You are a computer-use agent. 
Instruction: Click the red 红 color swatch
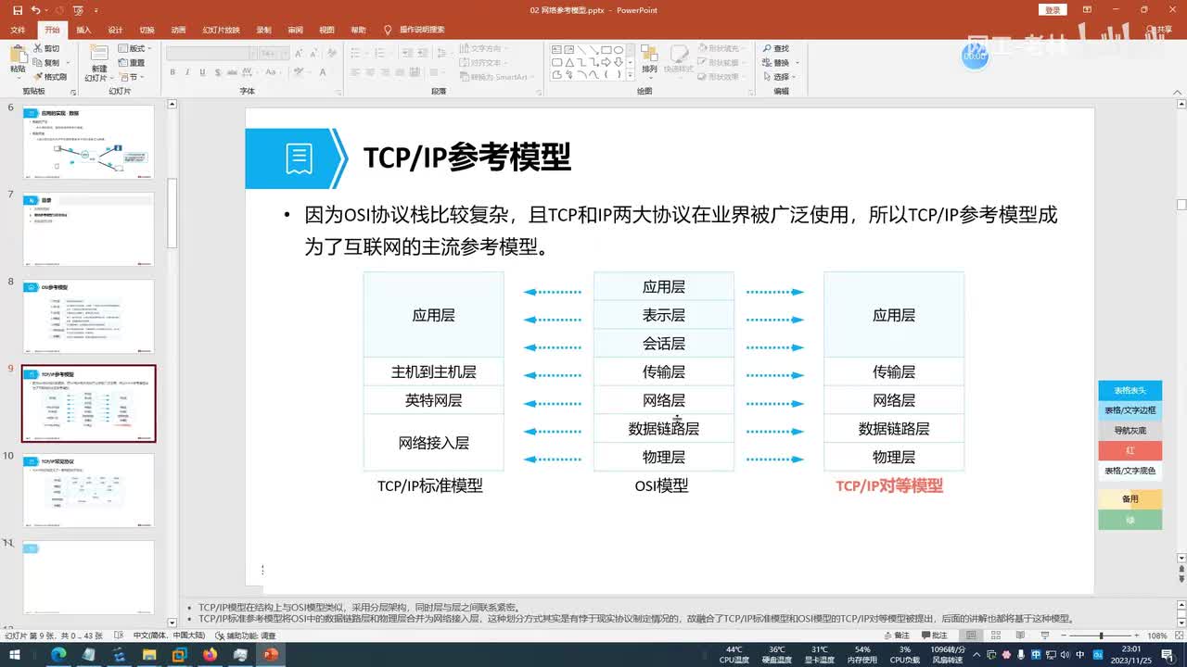(x=1130, y=450)
